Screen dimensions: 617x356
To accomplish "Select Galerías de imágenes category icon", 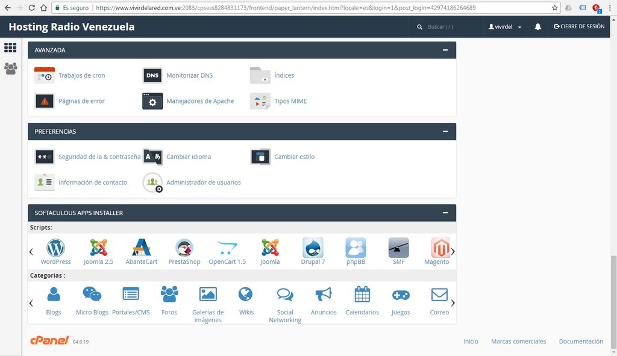I will point(208,294).
